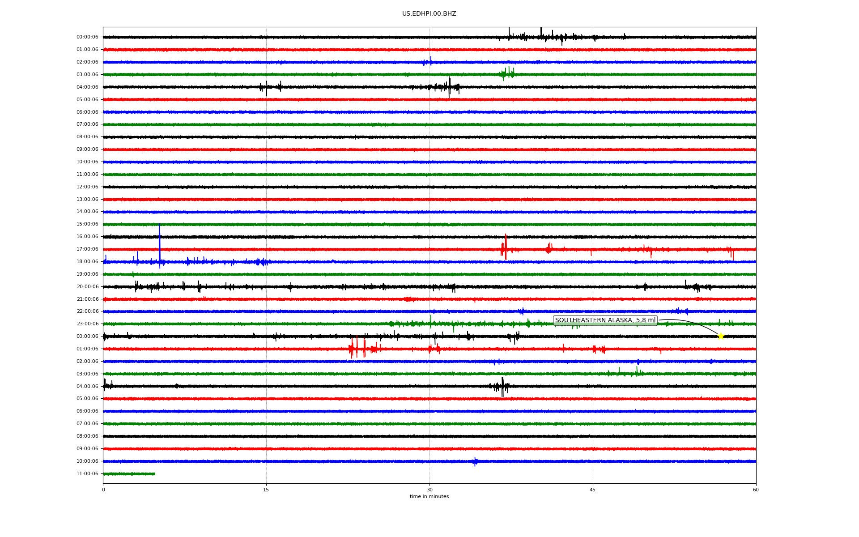The image size is (859, 537).
Task: Click the 15 tick label on the x-axis
Action: pos(266,490)
